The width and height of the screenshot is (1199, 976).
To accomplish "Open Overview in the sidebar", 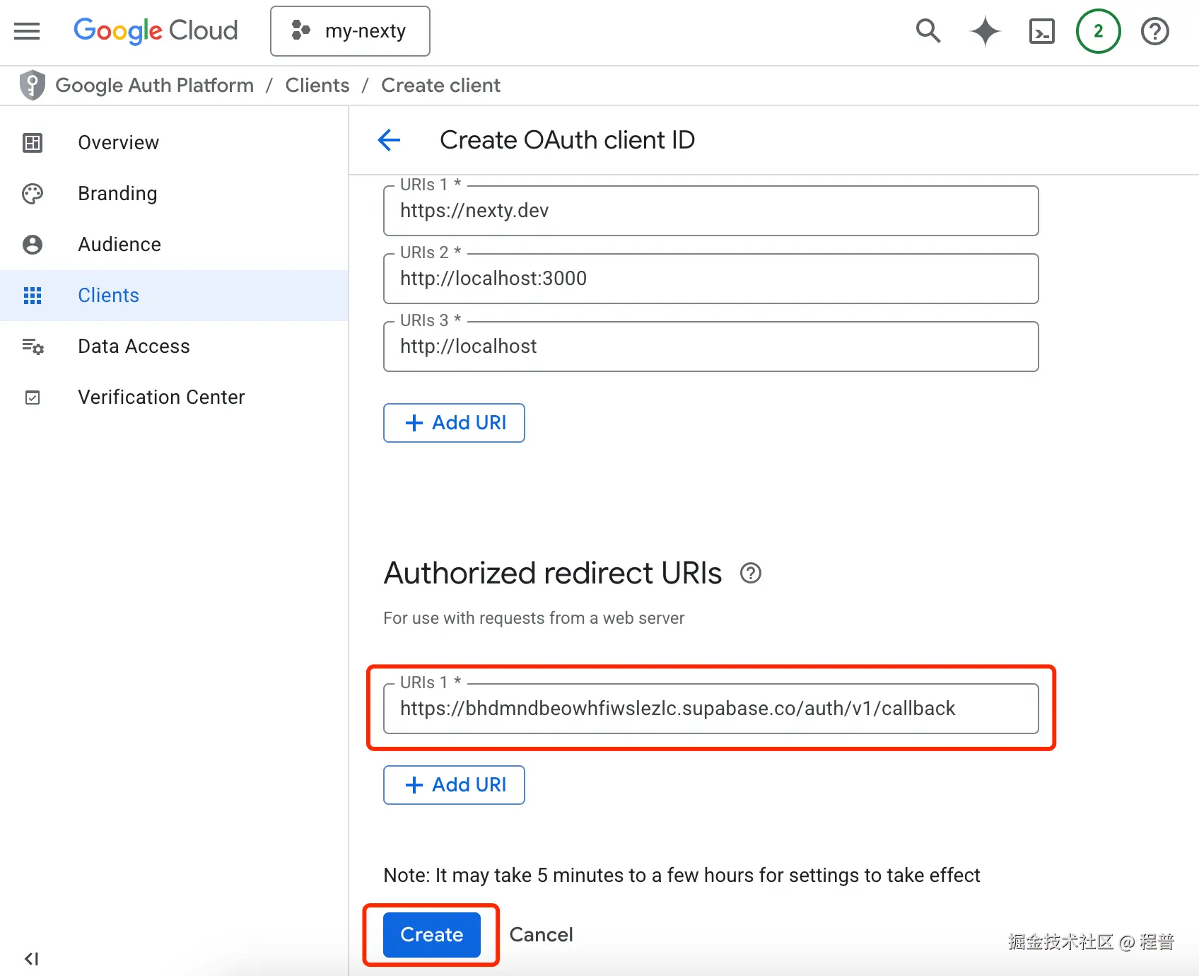I will tap(119, 143).
